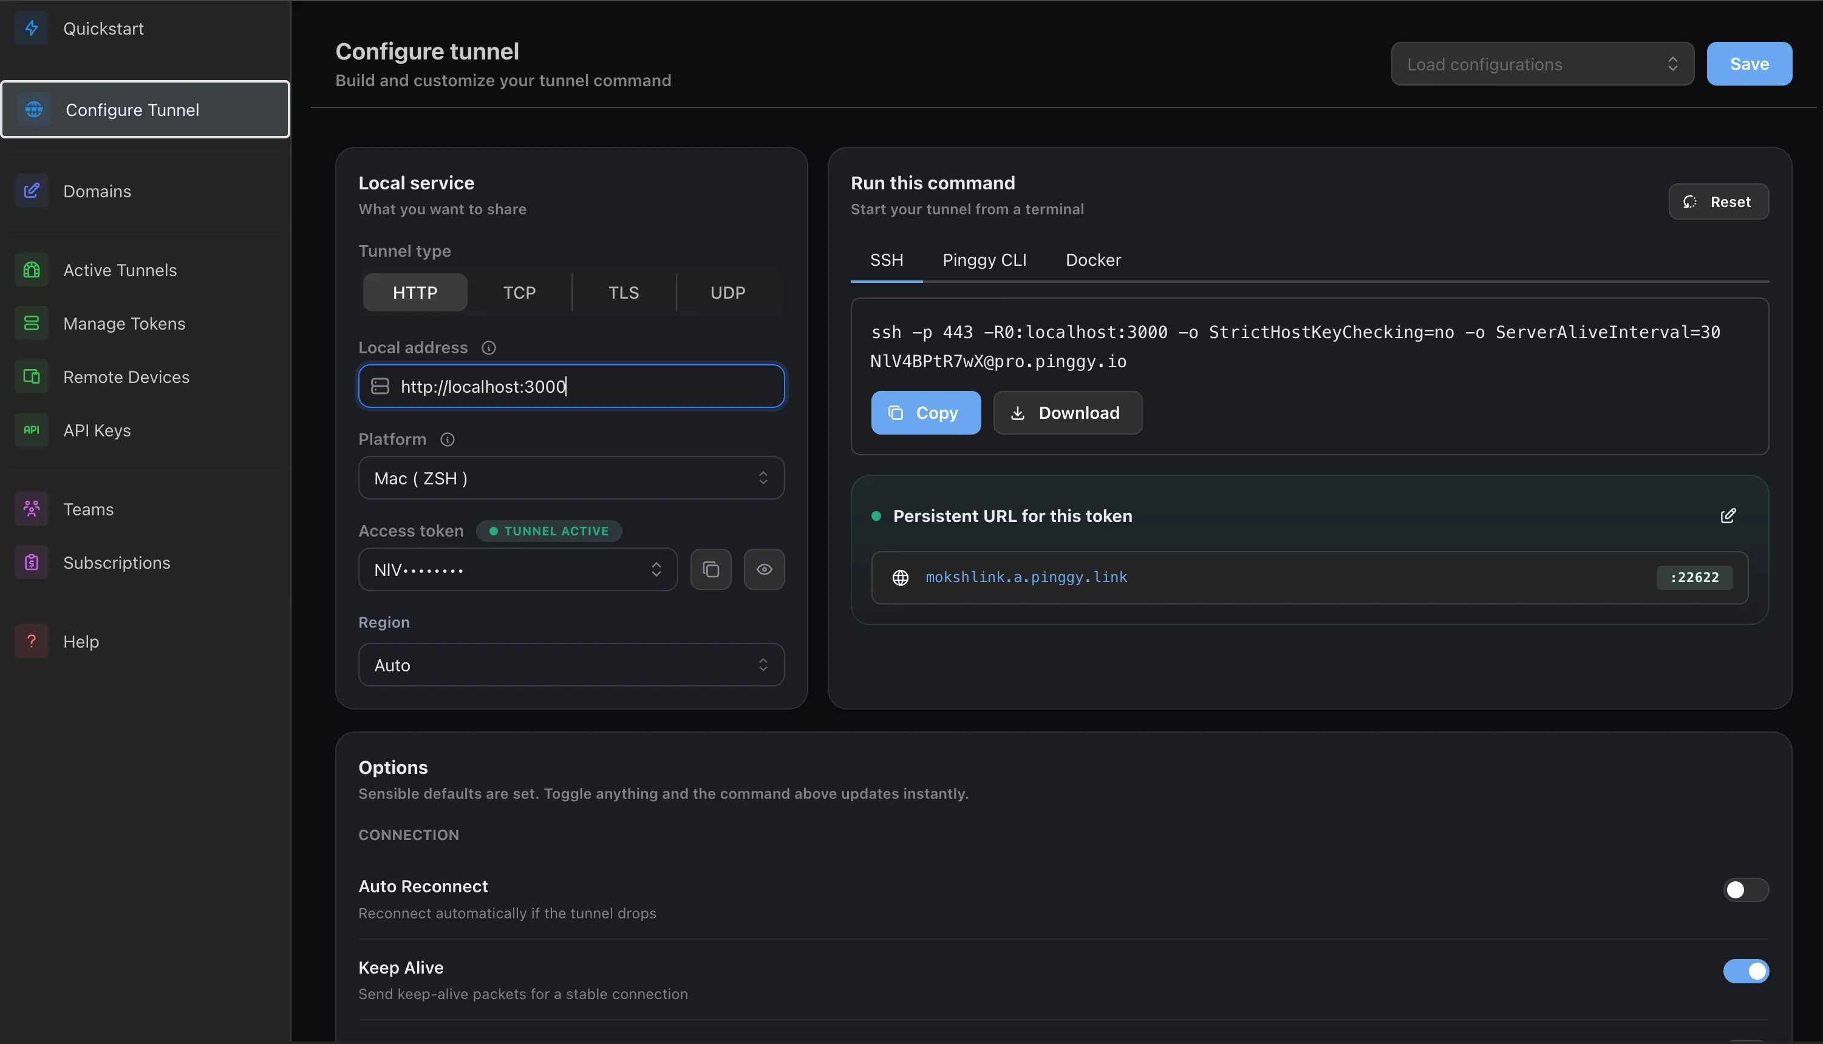Screen dimensions: 1823x1044
Task: Reveal access token with eye icon
Action: tap(764, 569)
